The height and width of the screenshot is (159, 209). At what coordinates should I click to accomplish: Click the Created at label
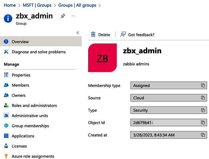(x=97, y=135)
